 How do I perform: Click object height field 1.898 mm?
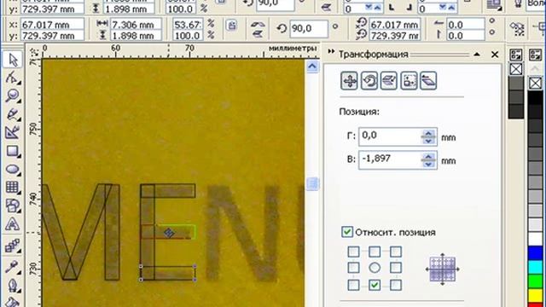136,36
